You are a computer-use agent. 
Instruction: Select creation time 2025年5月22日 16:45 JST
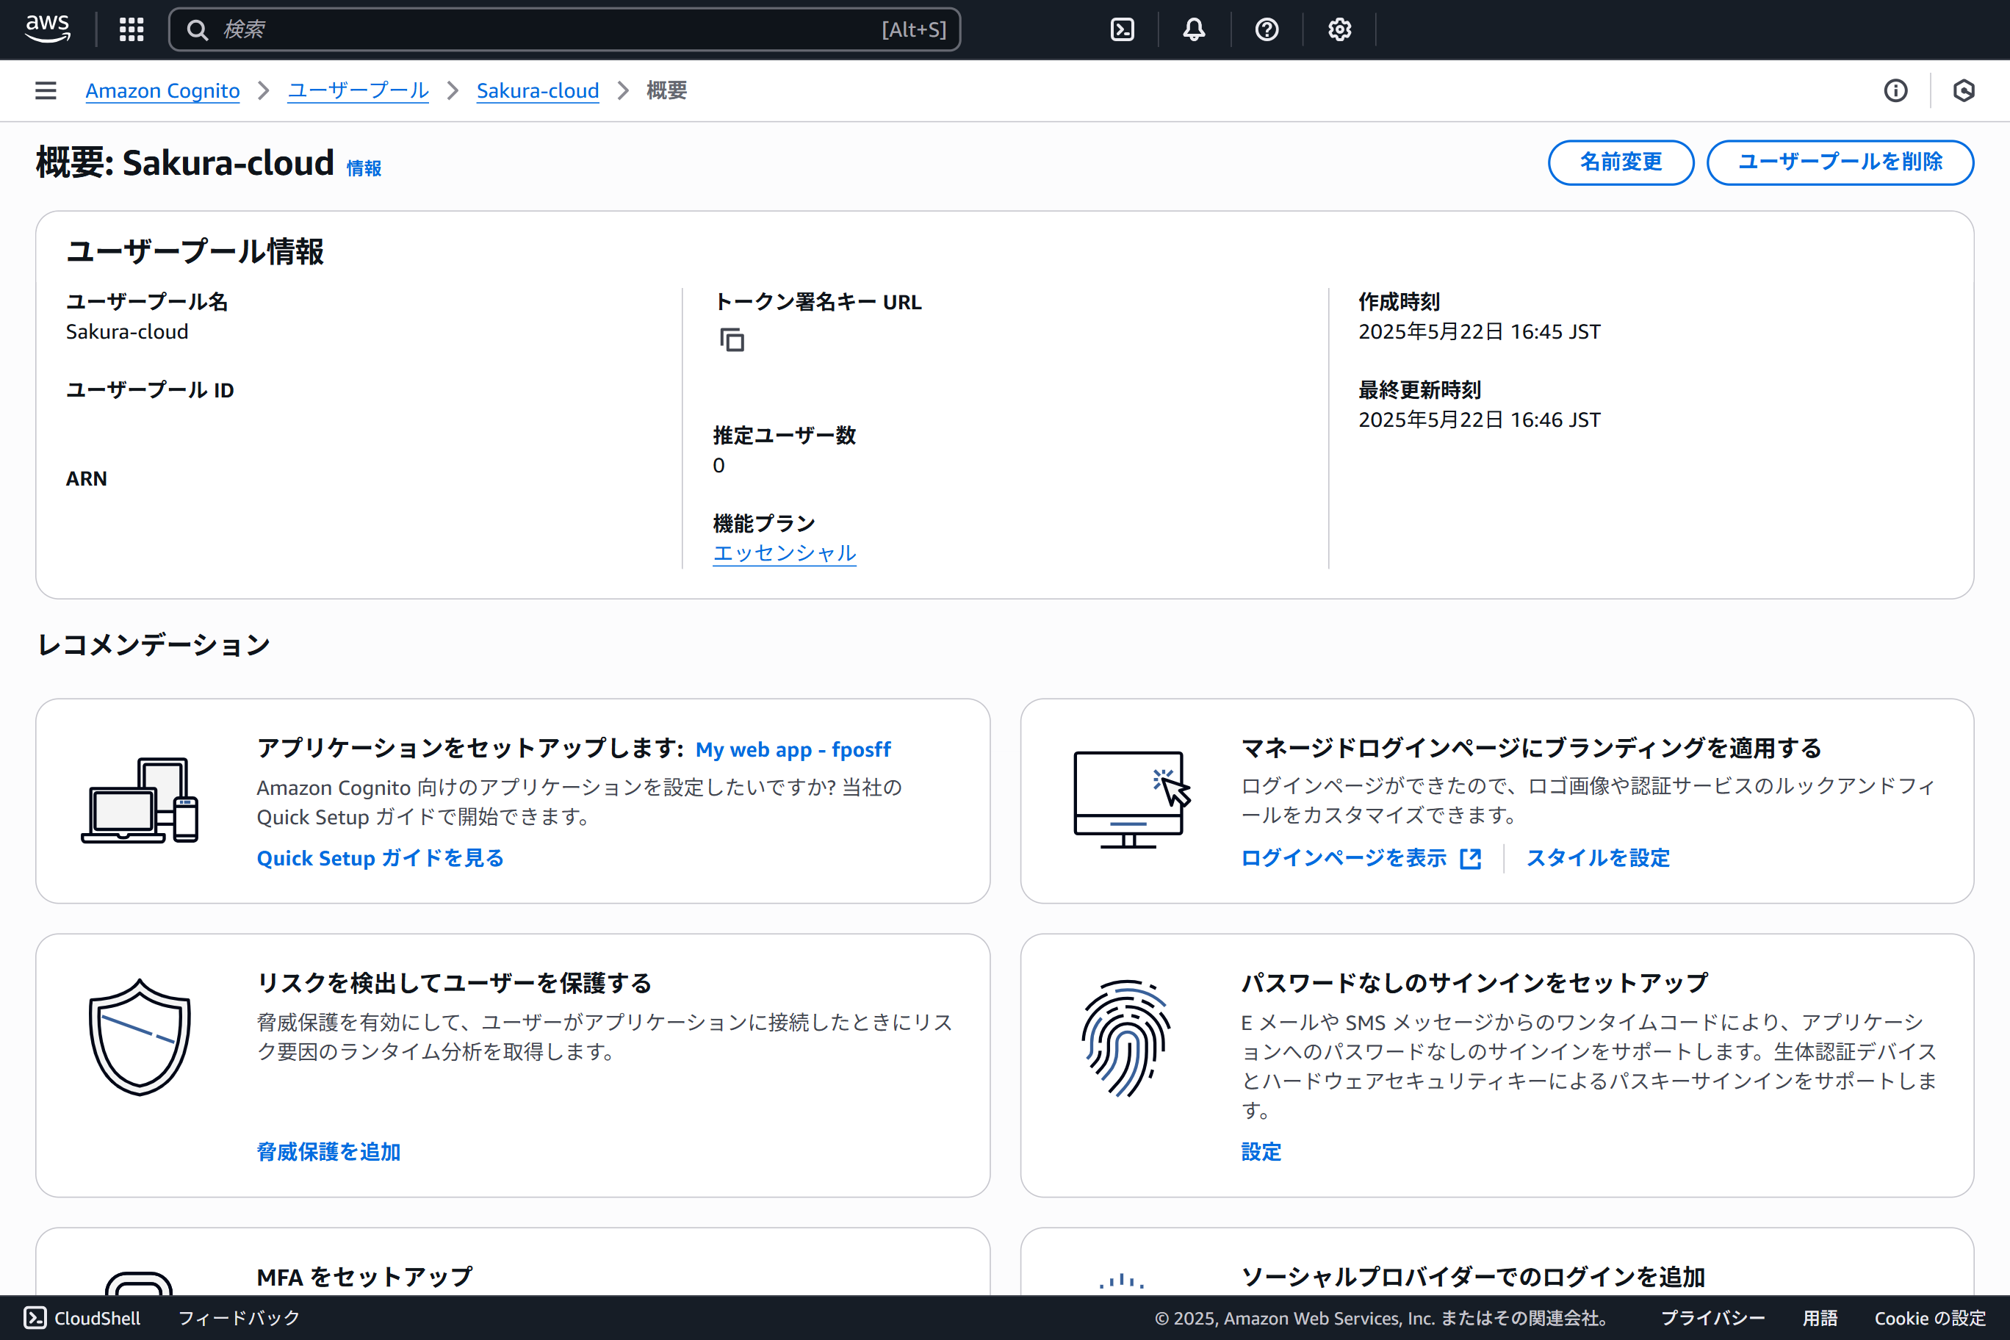point(1480,331)
